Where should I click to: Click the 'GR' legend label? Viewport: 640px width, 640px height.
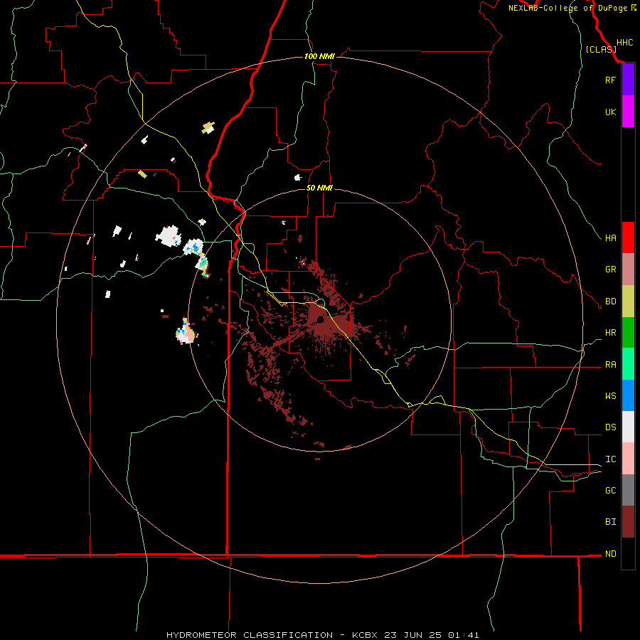pos(610,269)
